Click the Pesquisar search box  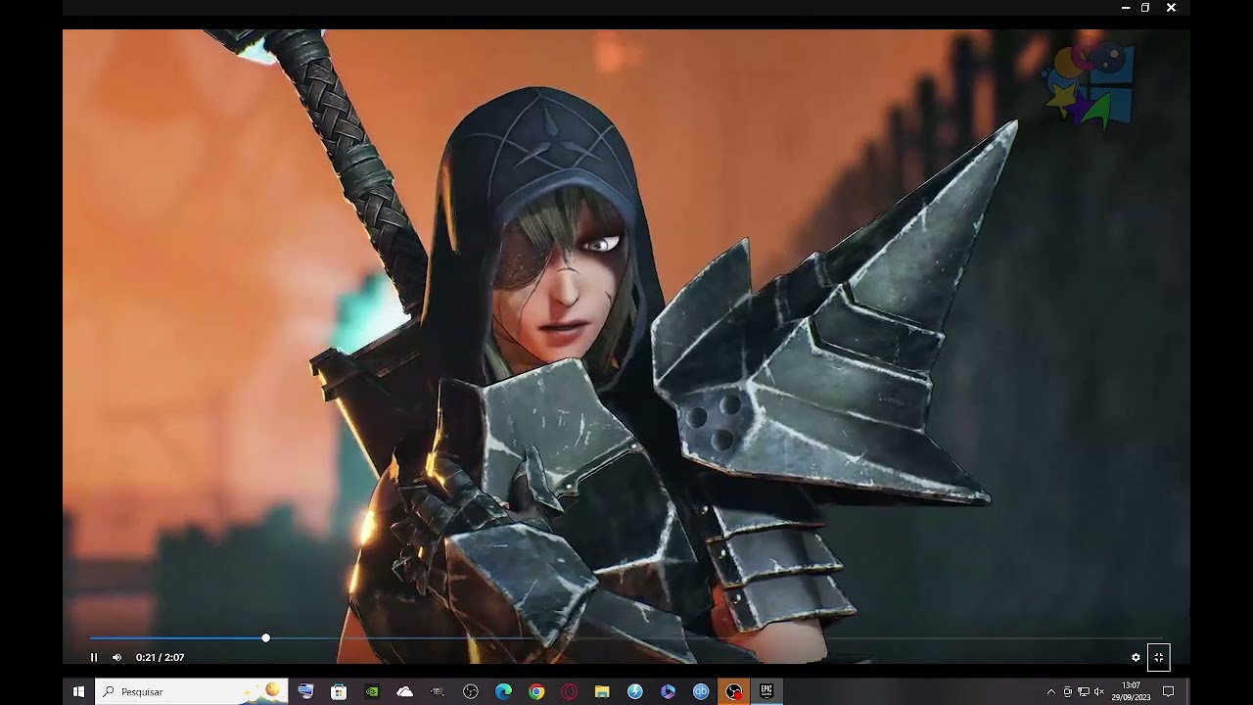click(x=192, y=691)
